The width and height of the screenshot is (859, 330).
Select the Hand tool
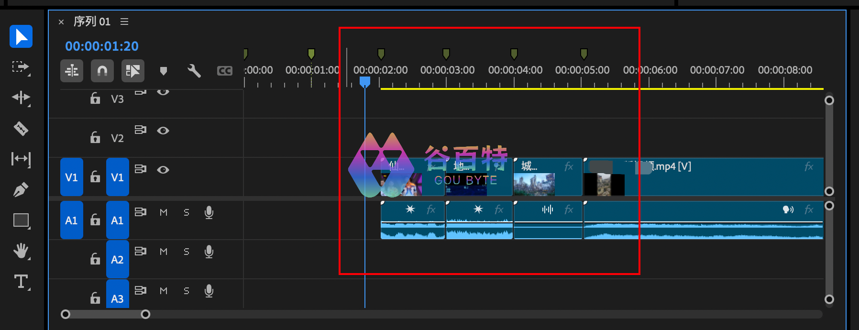tap(21, 251)
